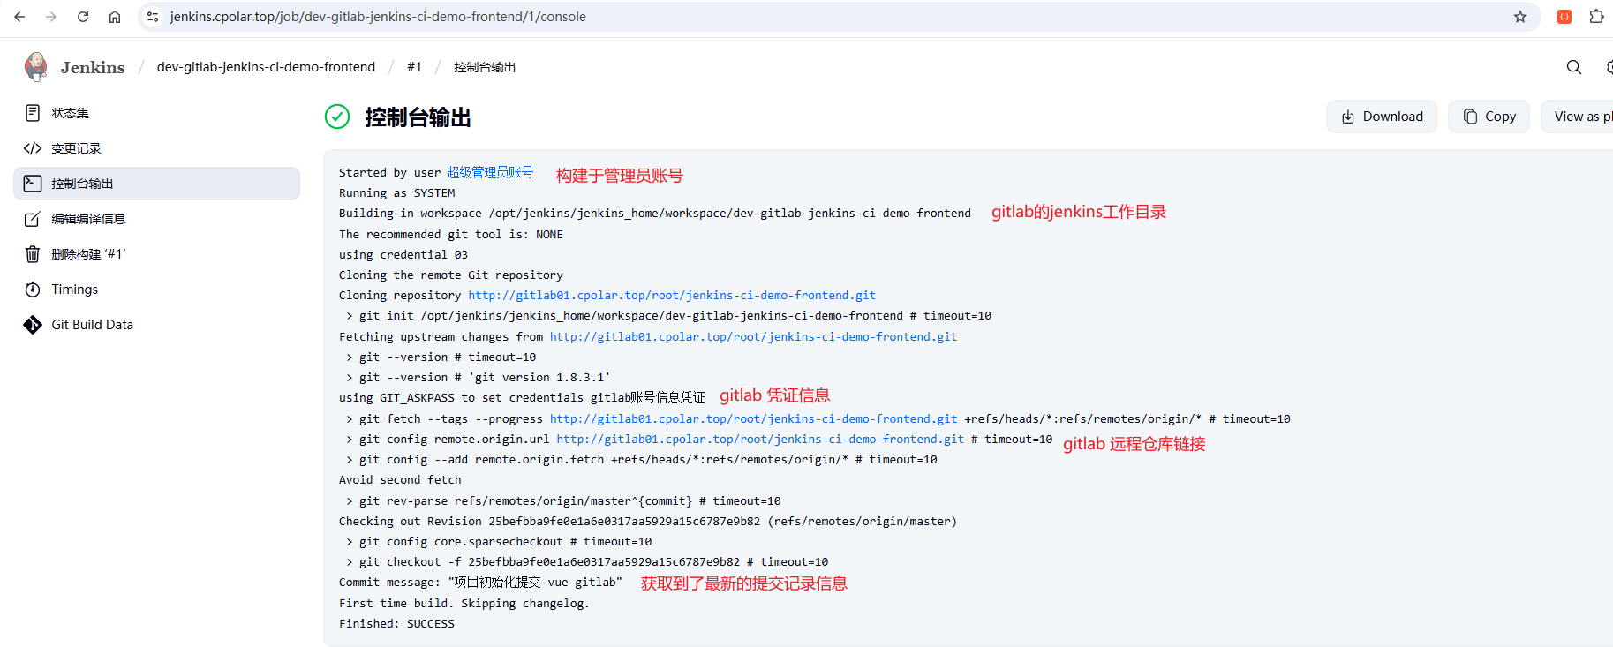
Task: Click the 'git config core.sparsecheckout' line
Action: point(499,542)
